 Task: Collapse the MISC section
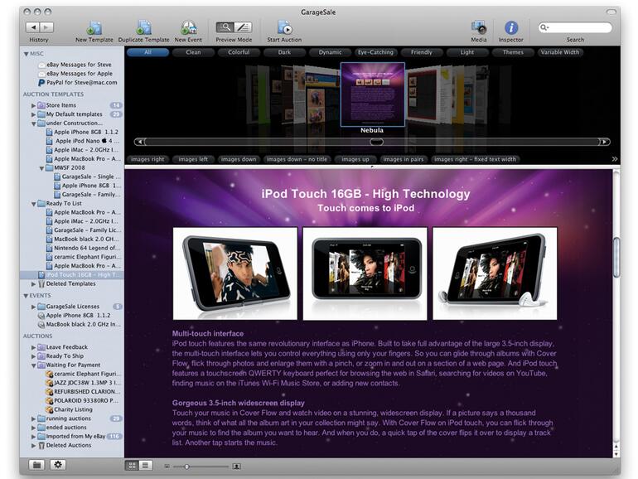pos(26,54)
